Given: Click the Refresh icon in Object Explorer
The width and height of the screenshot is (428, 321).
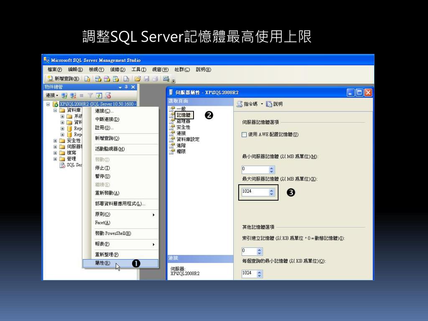Looking at the screenshot, I should [99, 95].
